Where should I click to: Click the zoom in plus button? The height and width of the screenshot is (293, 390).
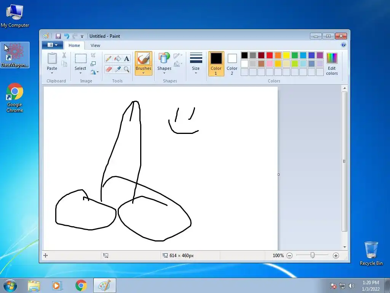(x=336, y=255)
